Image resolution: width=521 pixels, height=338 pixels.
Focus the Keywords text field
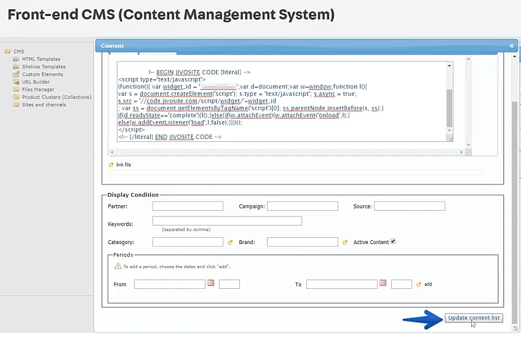[227, 221]
